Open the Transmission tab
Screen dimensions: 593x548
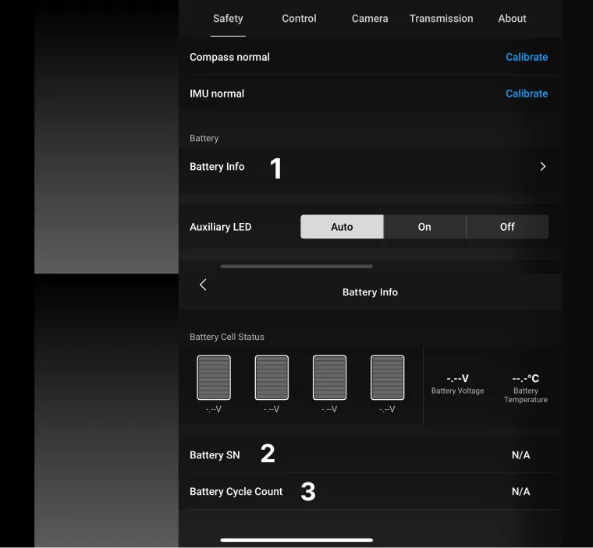click(x=441, y=19)
